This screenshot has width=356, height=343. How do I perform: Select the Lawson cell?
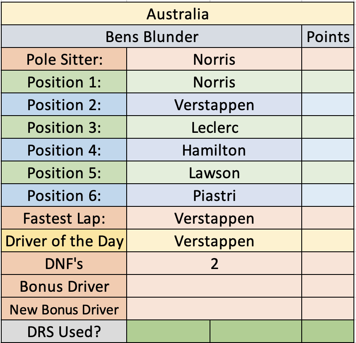214,172
